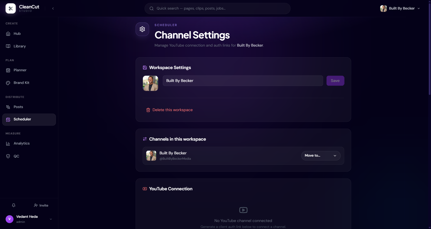Screen dimensions: 431x229
Task: Click the Brand Kit palette icon
Action: pos(8,83)
